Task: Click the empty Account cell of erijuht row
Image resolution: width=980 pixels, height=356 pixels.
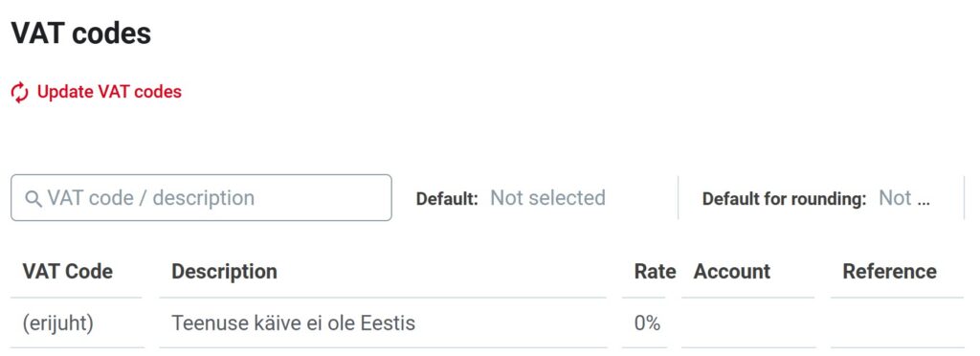Action: [748, 323]
